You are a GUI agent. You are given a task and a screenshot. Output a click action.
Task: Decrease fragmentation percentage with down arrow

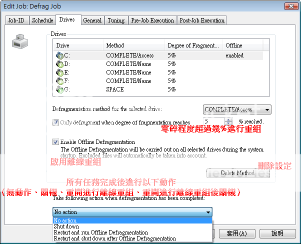pyautogui.click(x=228, y=123)
